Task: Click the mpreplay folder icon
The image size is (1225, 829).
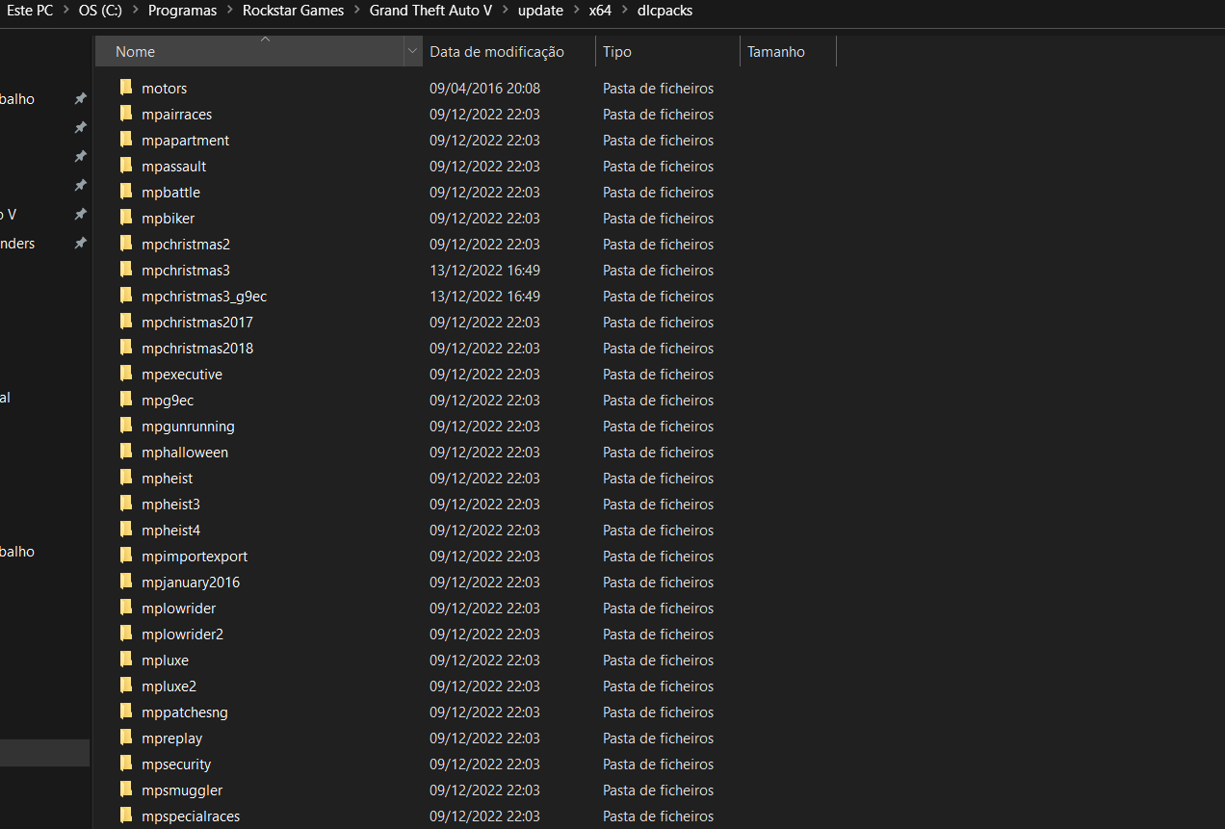Action: (125, 738)
